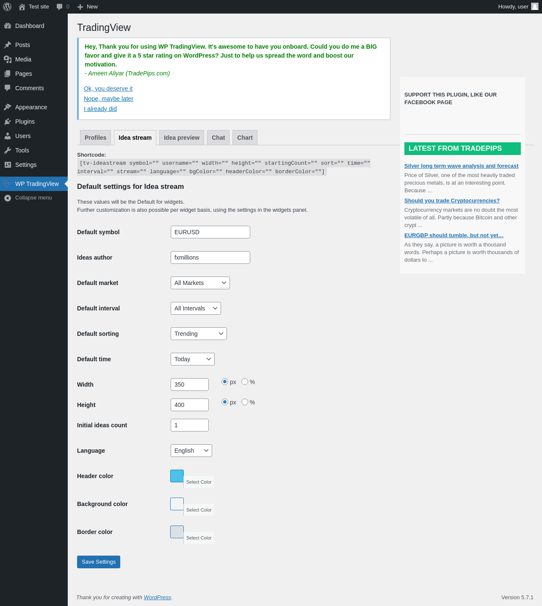The image size is (542, 606).
Task: Open the Plugins menu label
Action: click(25, 122)
